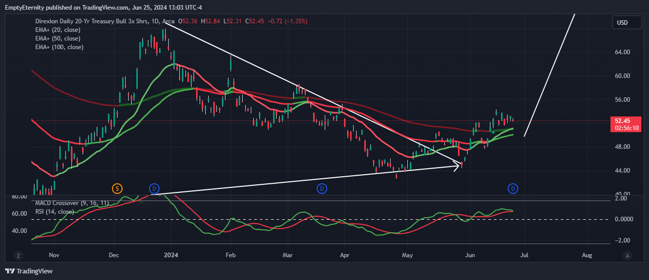Click the 64.00 price axis label

pyautogui.click(x=622, y=52)
